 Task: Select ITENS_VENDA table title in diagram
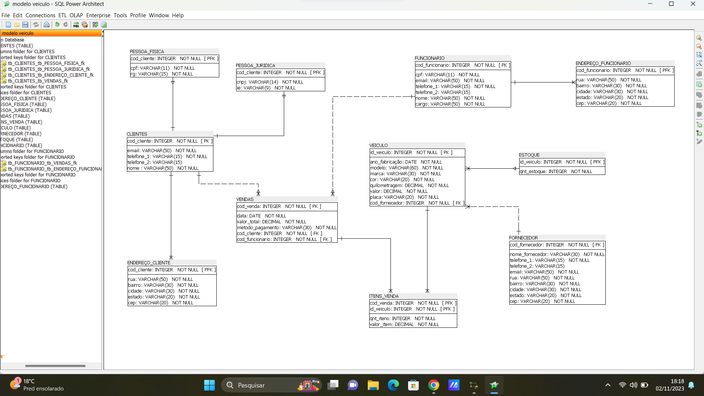(384, 296)
